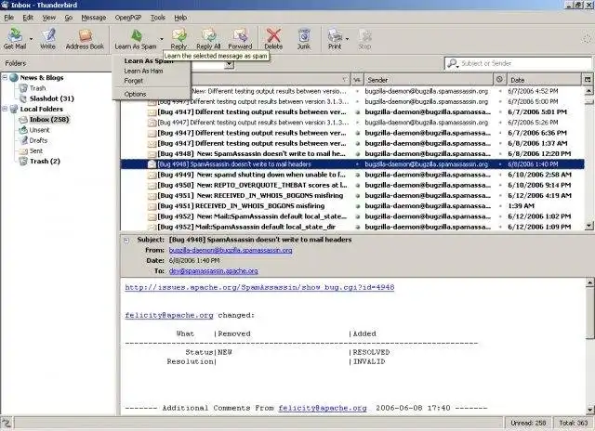Click the Stop toolbar icon

tap(364, 39)
